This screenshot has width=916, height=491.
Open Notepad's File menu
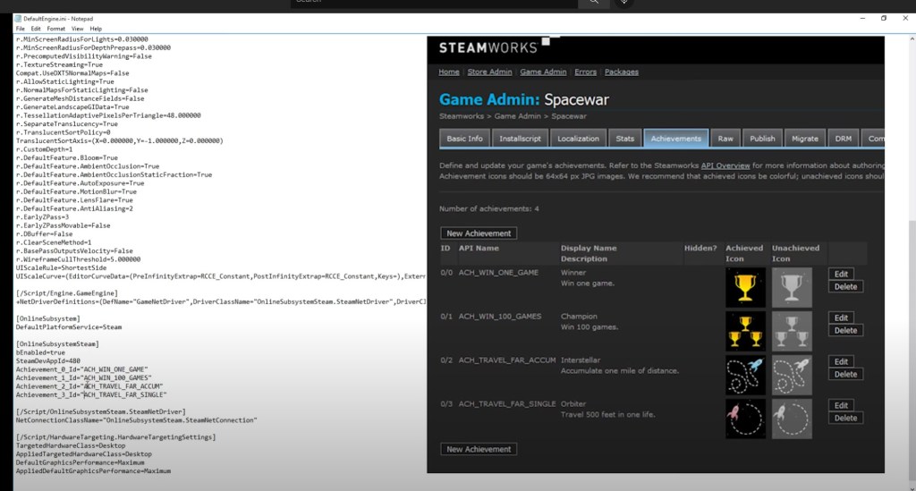(x=20, y=29)
